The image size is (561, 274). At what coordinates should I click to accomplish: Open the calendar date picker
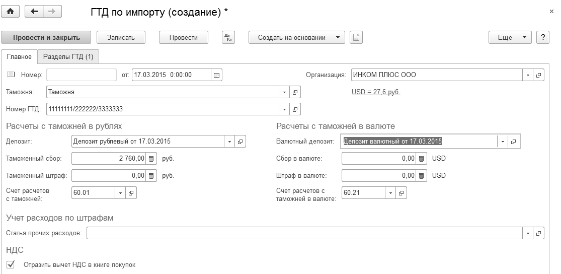(x=216, y=75)
